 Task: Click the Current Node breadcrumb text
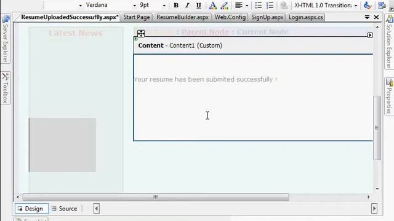263,32
